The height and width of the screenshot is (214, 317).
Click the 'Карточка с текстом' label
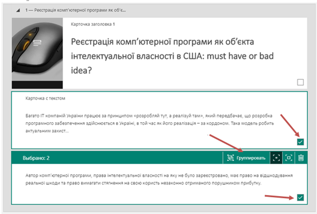(45, 98)
